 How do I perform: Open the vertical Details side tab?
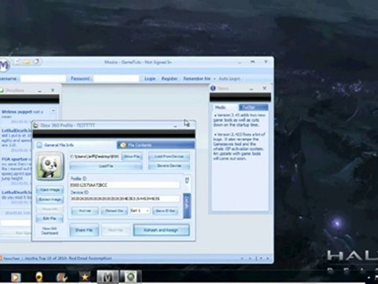(187, 206)
